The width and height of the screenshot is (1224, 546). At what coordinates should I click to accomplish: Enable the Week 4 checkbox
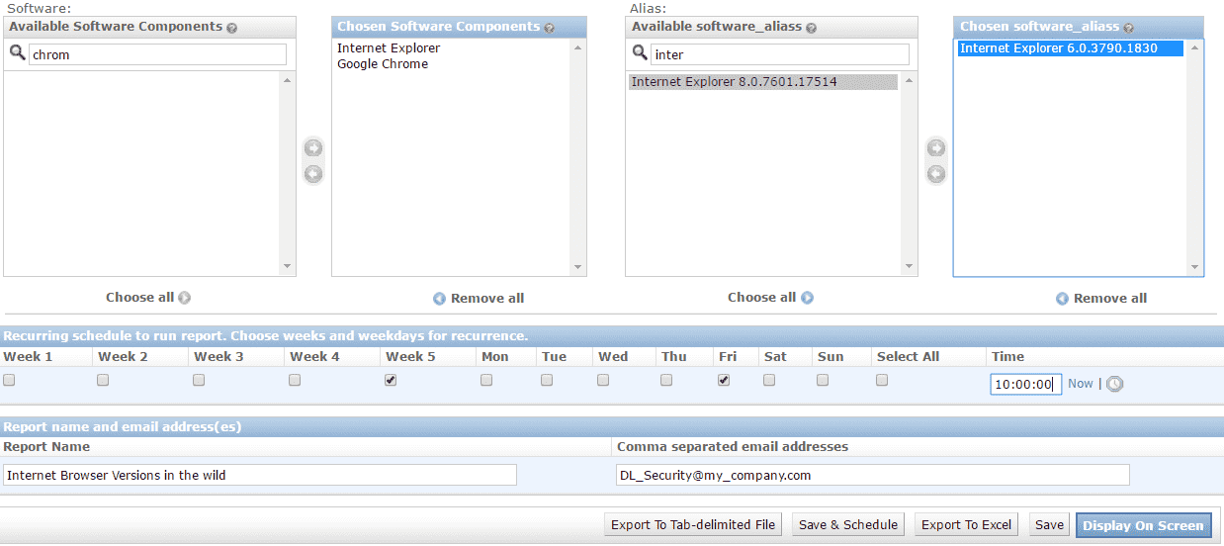295,380
